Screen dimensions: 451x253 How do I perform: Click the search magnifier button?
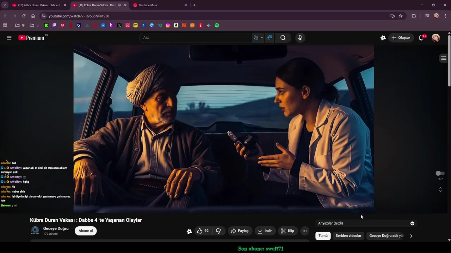point(283,38)
